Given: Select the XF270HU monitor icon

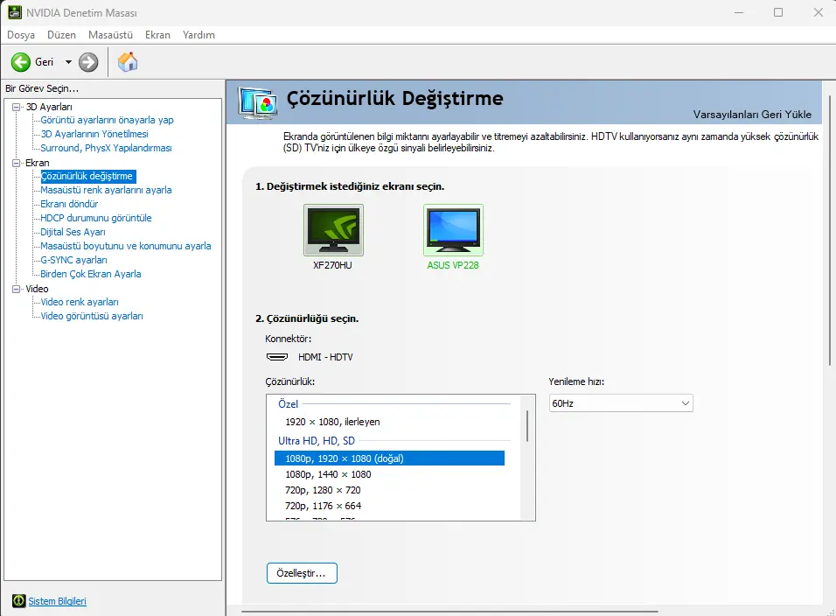Looking at the screenshot, I should tap(333, 230).
